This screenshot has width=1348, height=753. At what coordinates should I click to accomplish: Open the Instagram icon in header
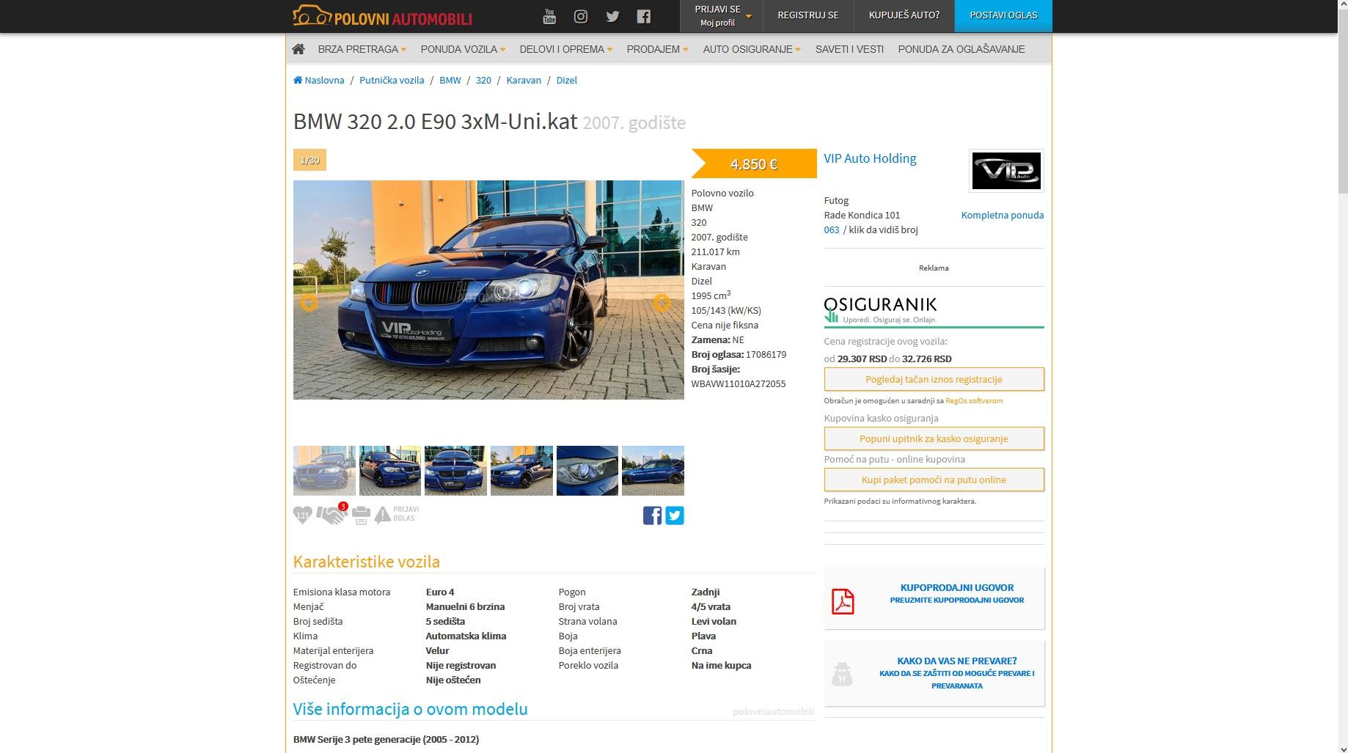tap(581, 16)
